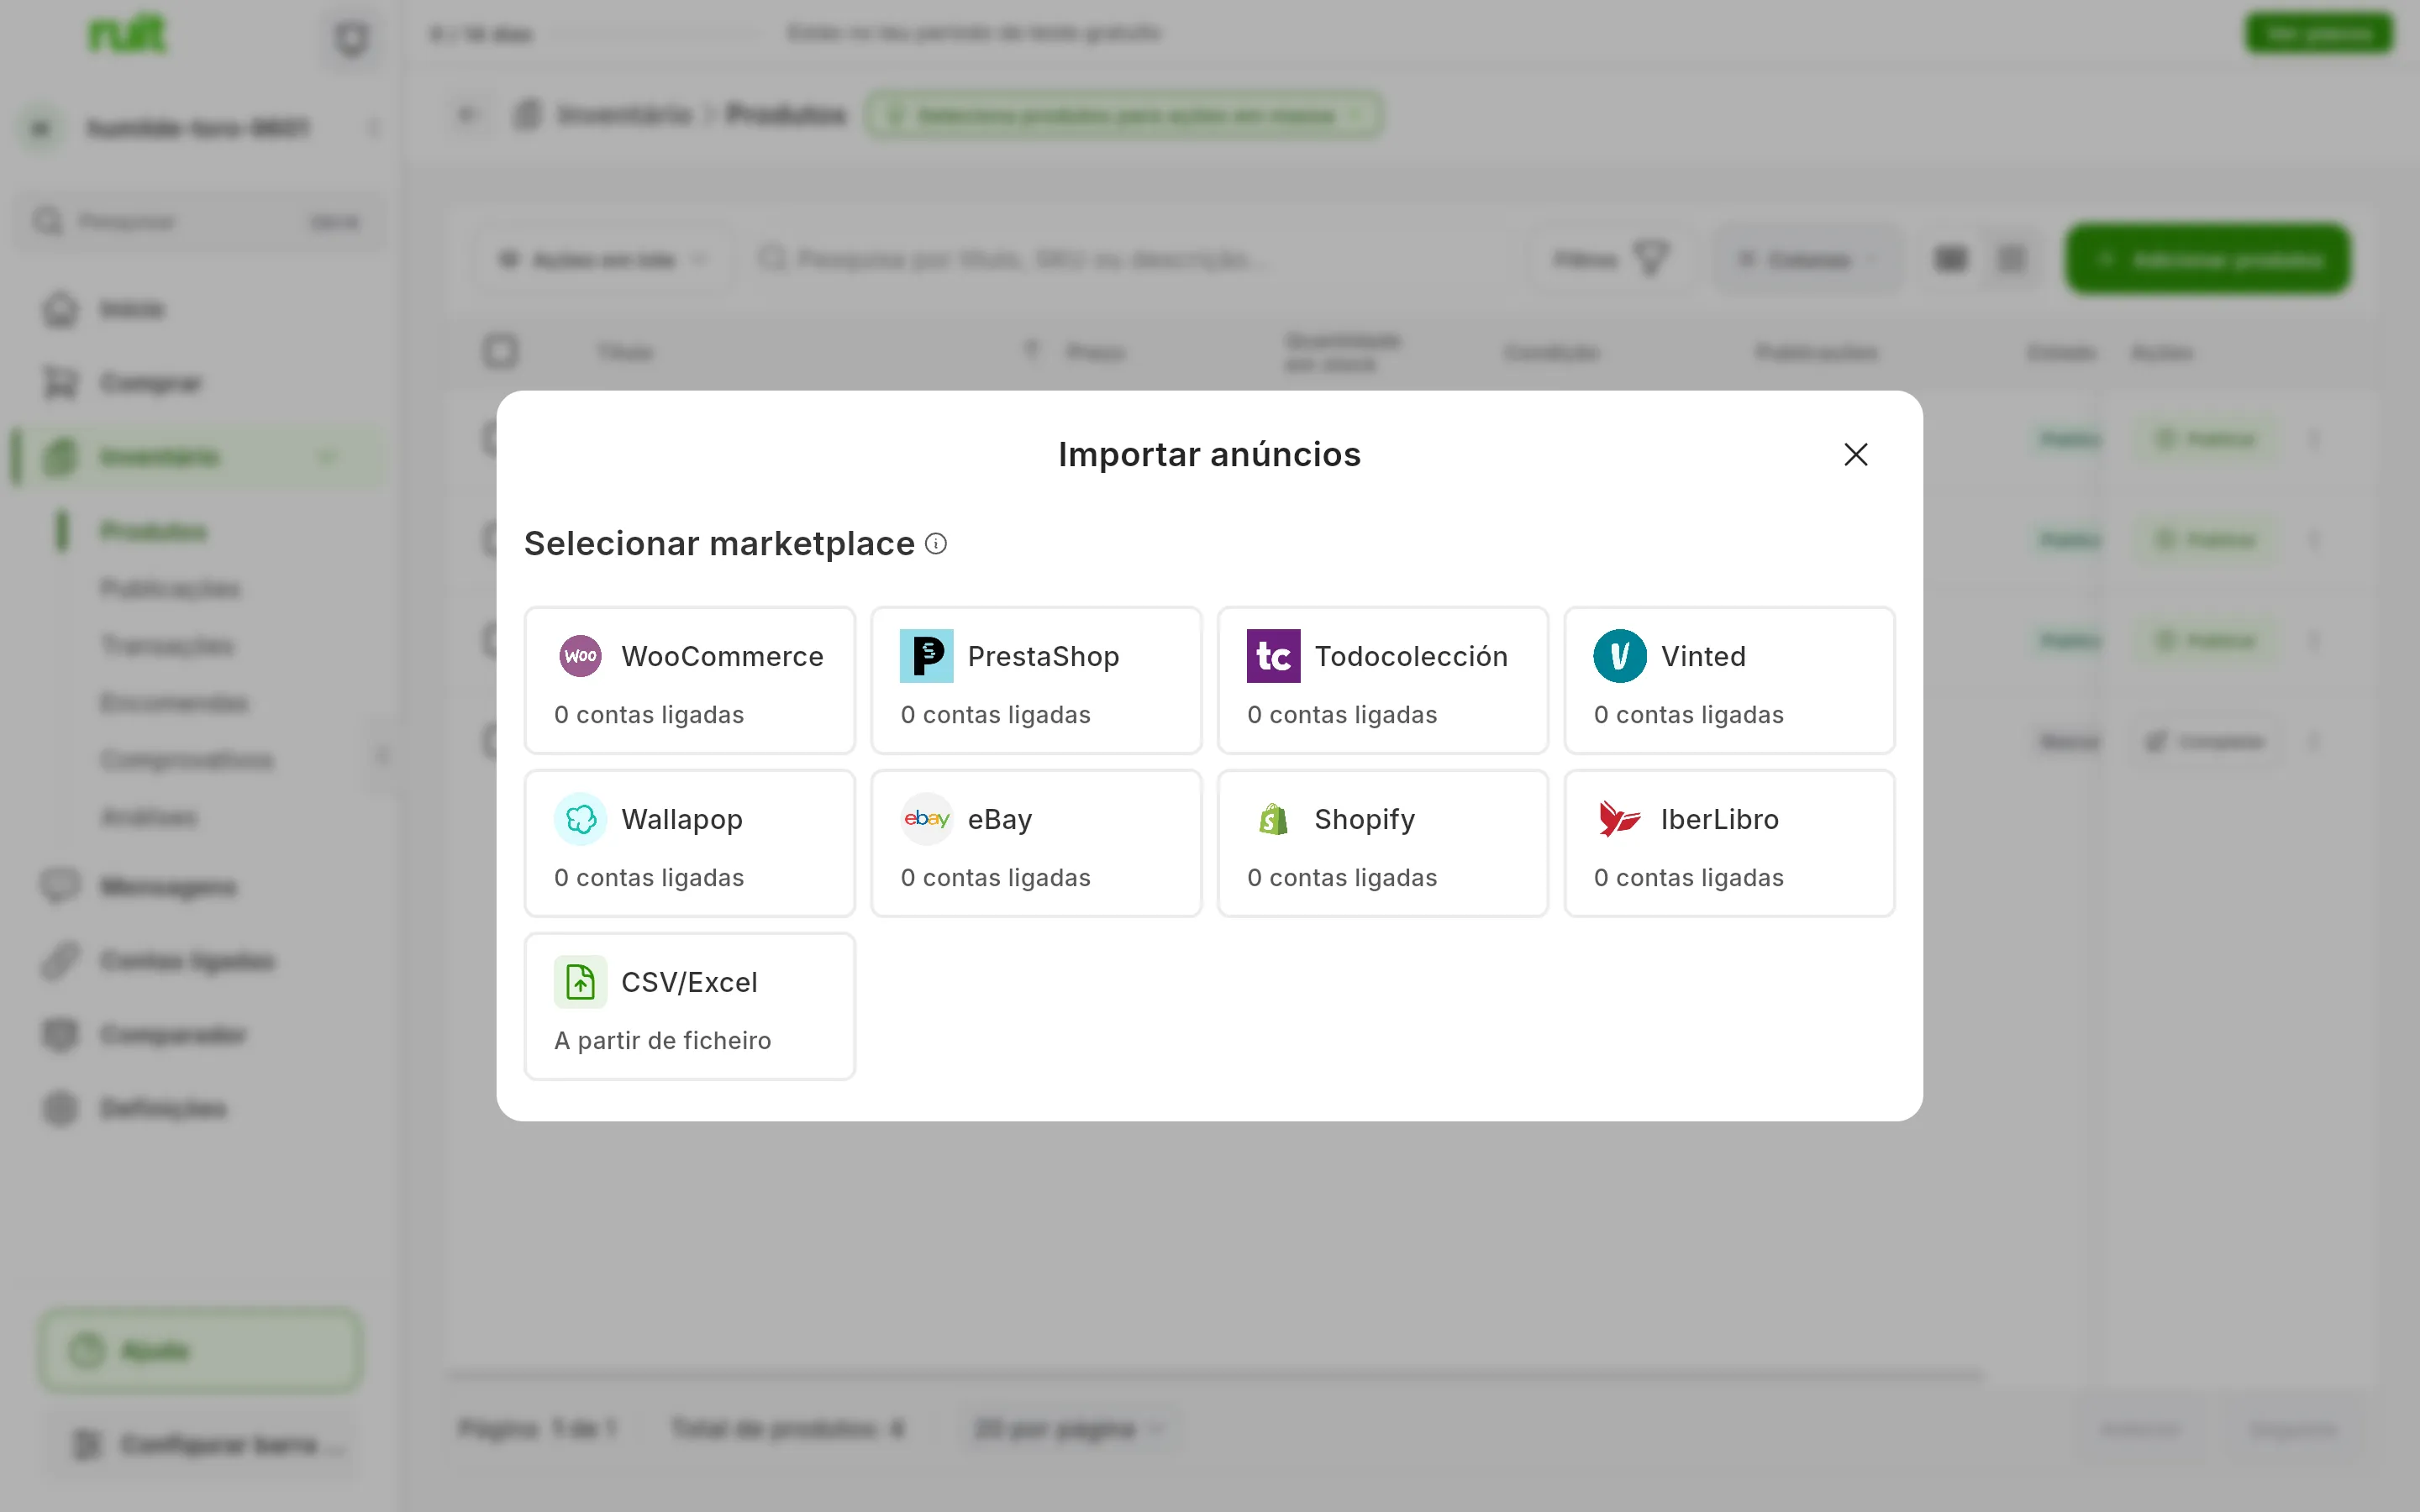Import from the CSV/Excel label

pos(689,982)
